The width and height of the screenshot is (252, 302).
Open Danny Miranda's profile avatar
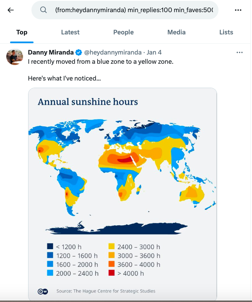pos(15,57)
